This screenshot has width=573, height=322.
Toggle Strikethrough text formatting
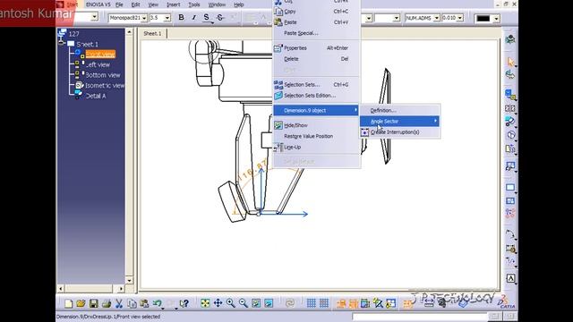point(220,17)
